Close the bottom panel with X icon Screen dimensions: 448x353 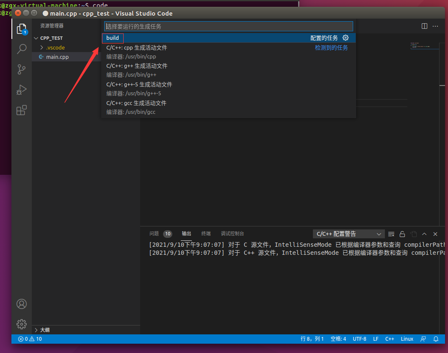pos(435,234)
